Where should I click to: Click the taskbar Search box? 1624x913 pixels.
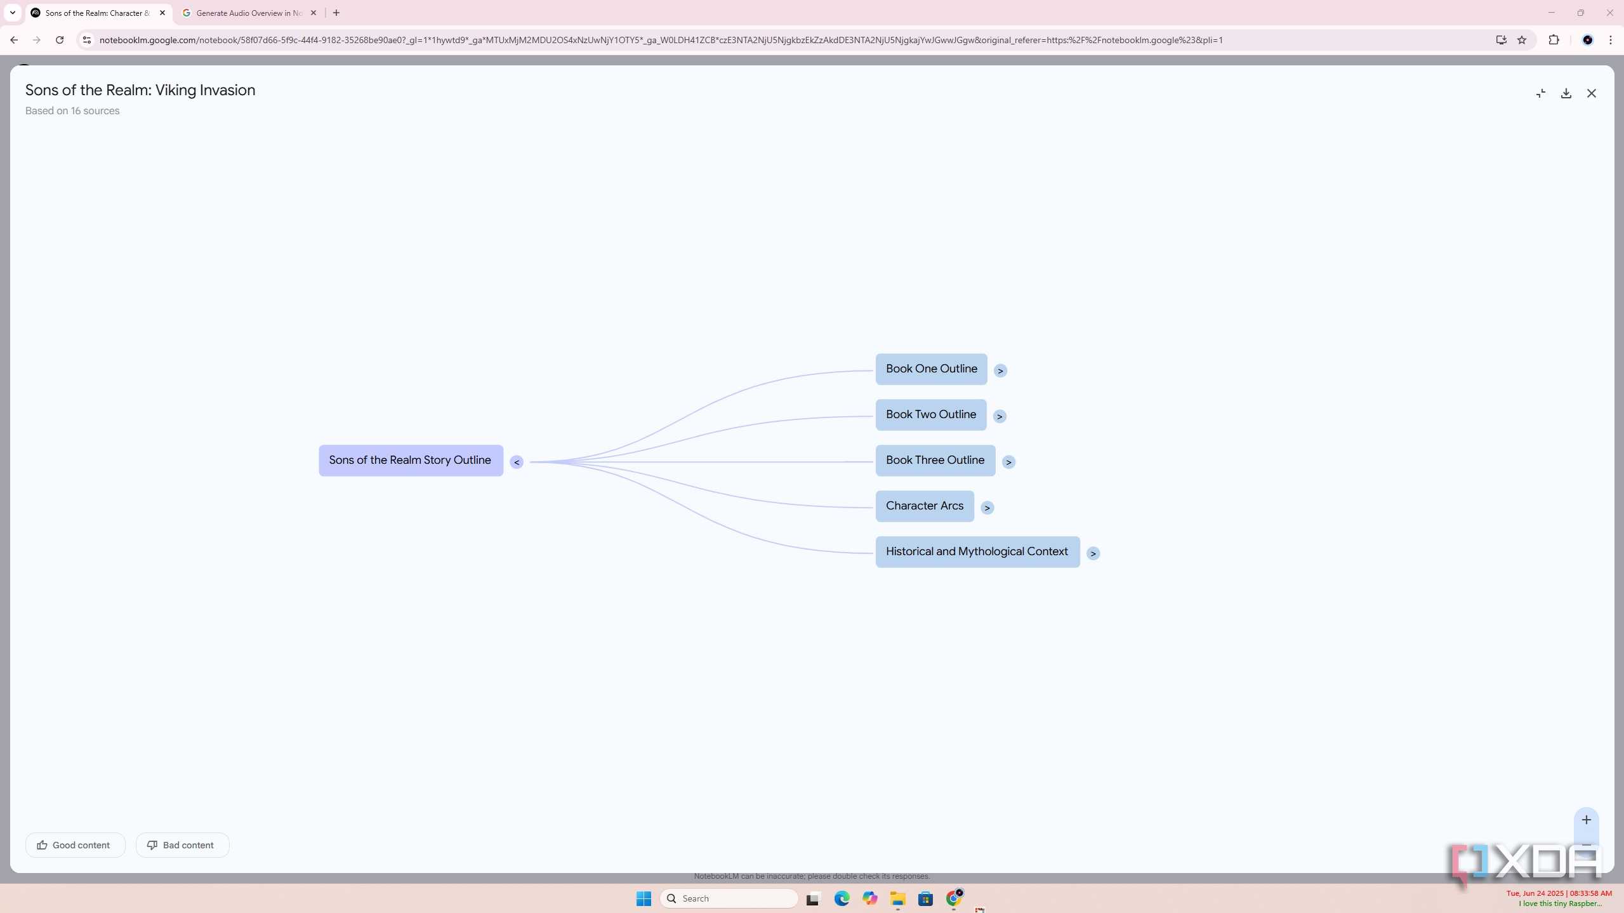click(x=729, y=898)
